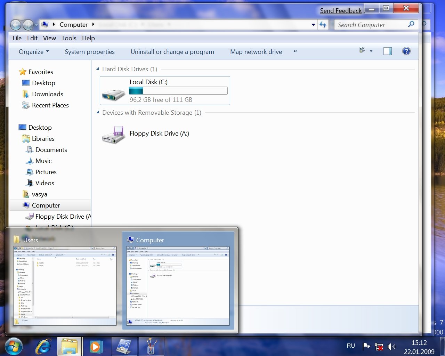The image size is (445, 356).
Task: Refresh the Computer view in address bar
Action: point(323,25)
